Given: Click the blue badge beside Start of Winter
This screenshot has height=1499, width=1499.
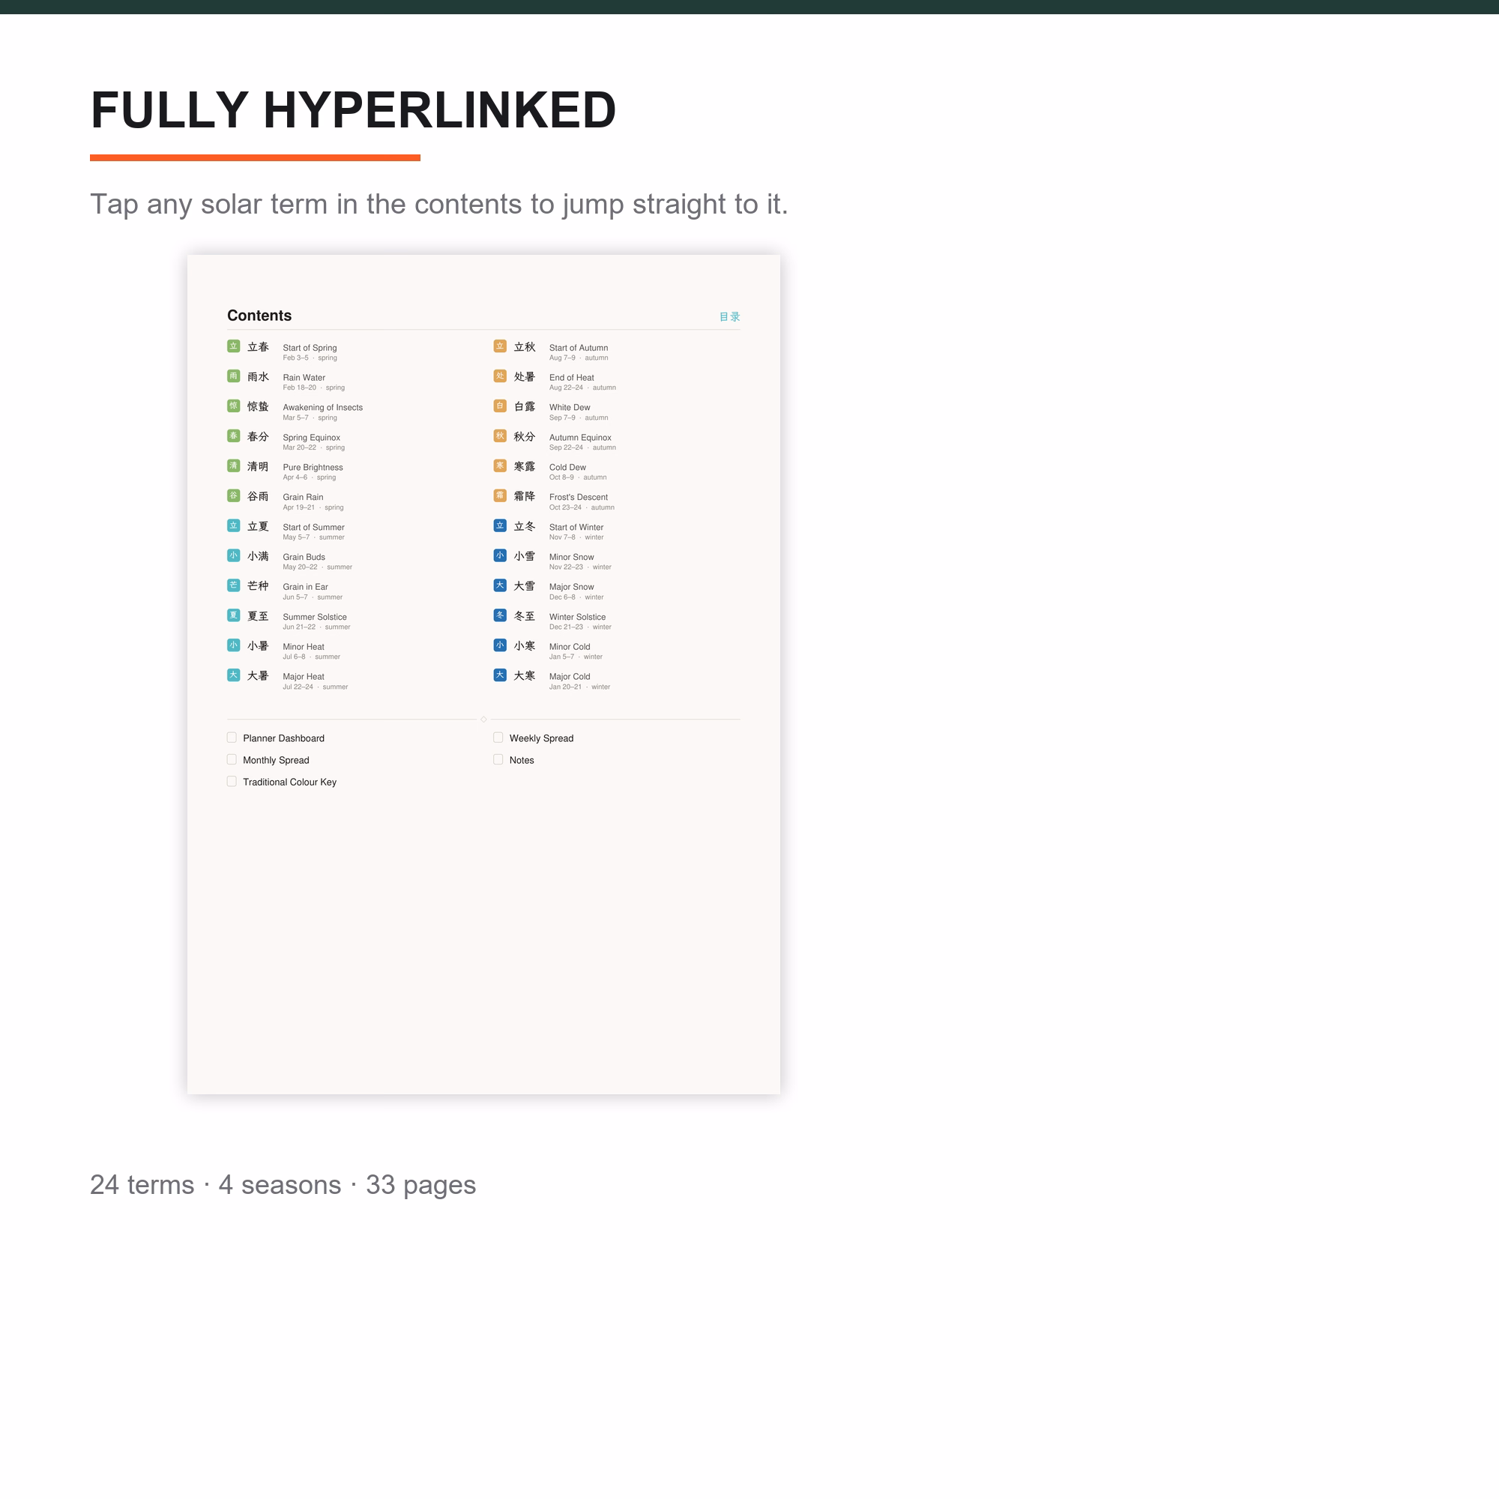Looking at the screenshot, I should 500,525.
